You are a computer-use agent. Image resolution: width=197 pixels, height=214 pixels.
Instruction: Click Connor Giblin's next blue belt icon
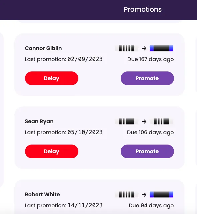pyautogui.click(x=161, y=48)
